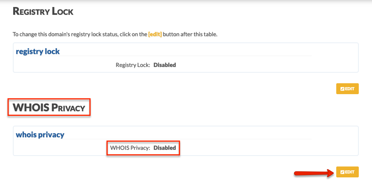Click the pencil icon in Registry Lock's EDIT button
The image size is (372, 184).
[342, 89]
